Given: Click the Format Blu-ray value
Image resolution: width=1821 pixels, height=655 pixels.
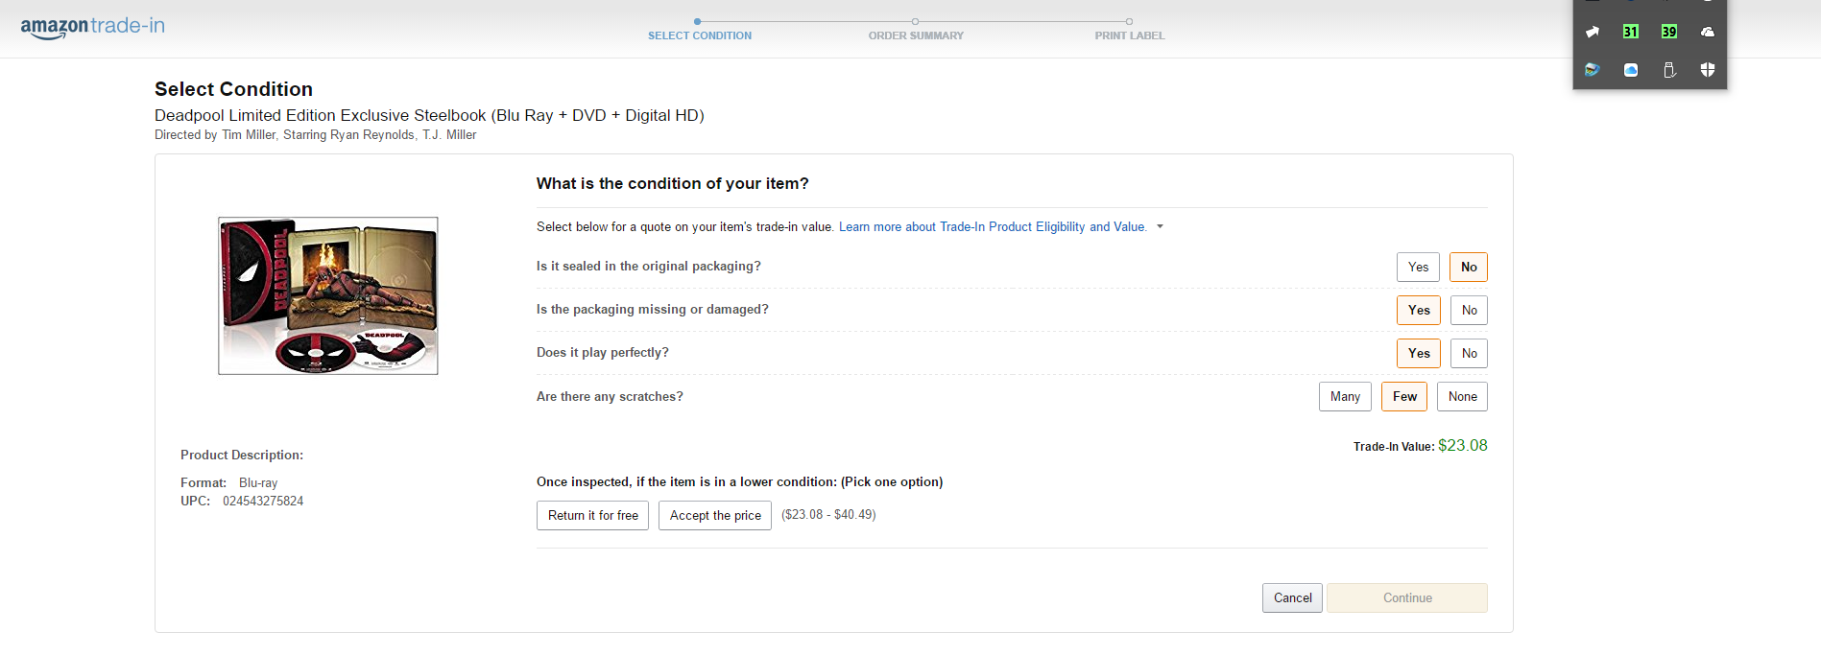Looking at the screenshot, I should (258, 483).
